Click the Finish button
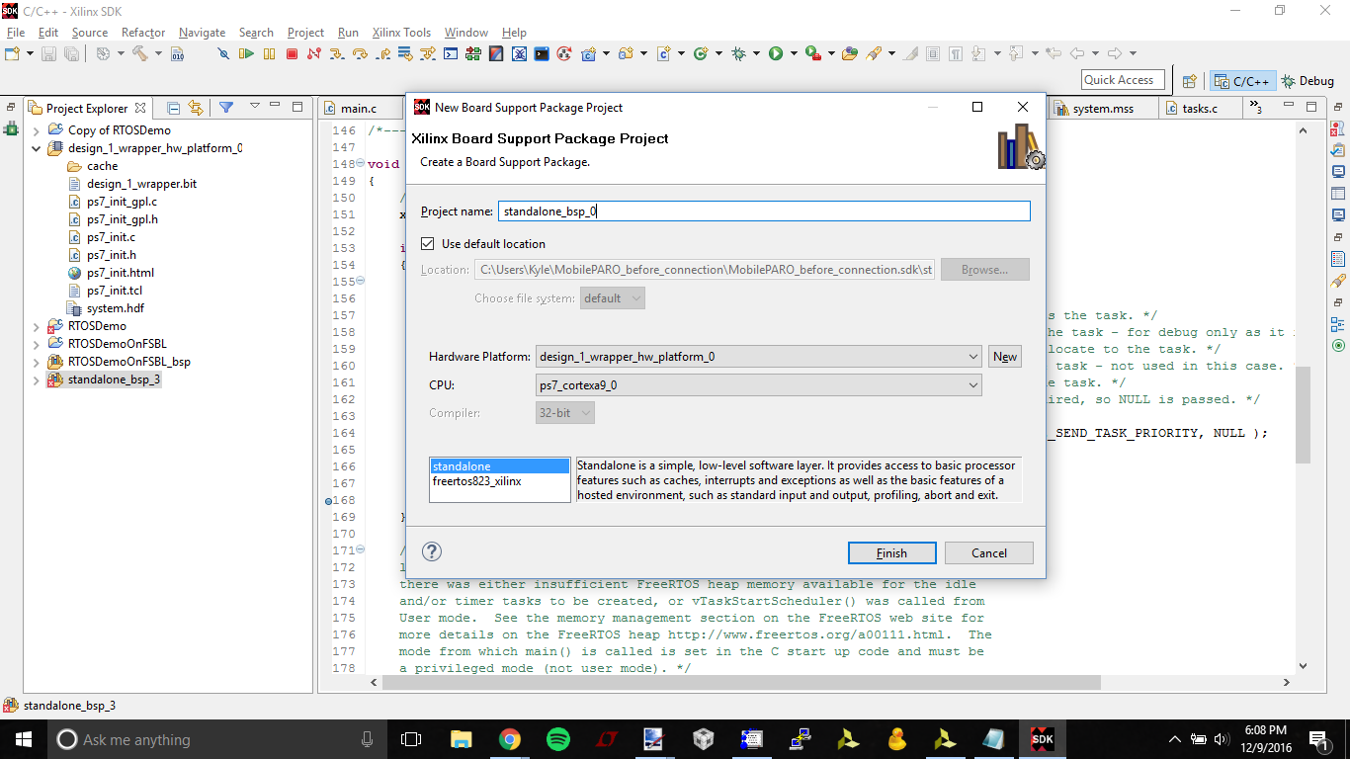 click(891, 552)
